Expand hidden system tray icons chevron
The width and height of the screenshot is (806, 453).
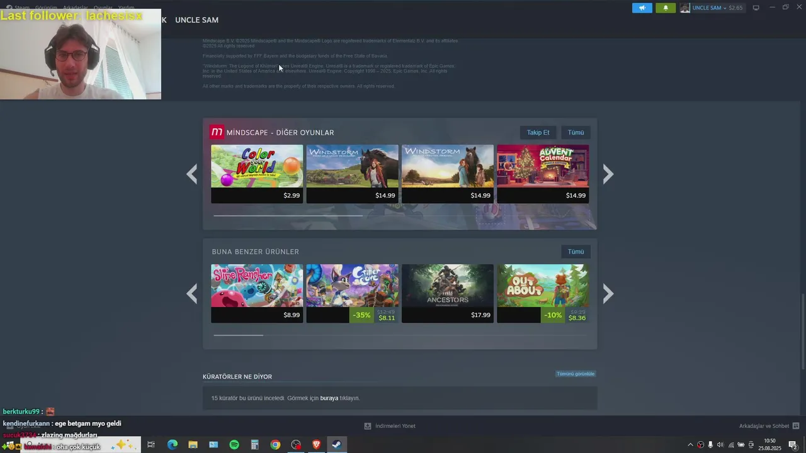tap(690, 445)
